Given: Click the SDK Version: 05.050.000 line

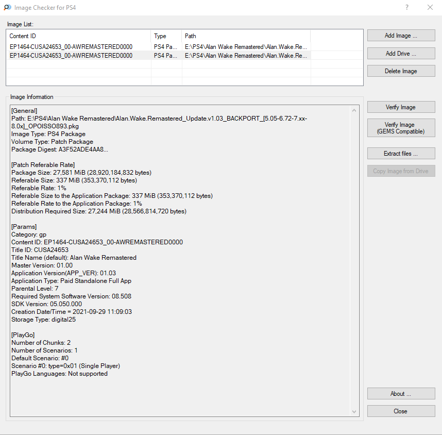Looking at the screenshot, I should [46, 304].
